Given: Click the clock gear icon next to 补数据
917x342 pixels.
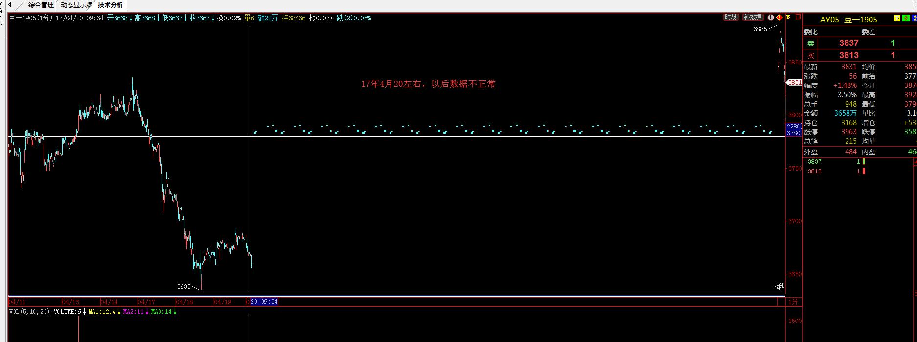Looking at the screenshot, I should 771,17.
